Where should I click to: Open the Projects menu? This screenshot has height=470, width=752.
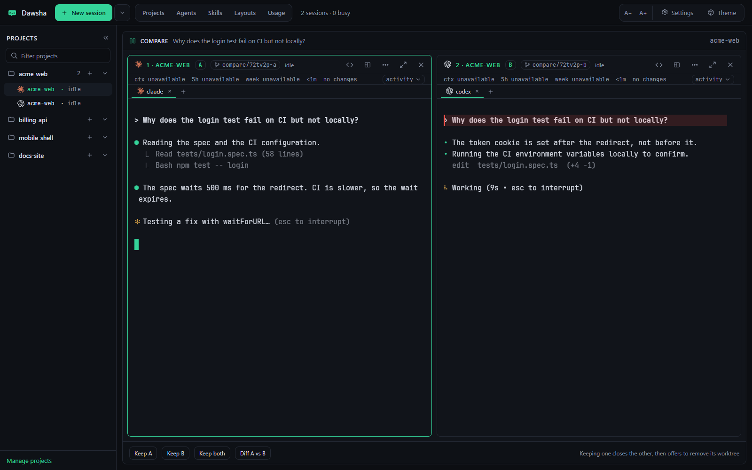[153, 13]
